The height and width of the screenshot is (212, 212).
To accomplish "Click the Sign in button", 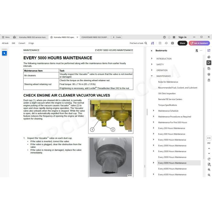I will coord(182,37).
